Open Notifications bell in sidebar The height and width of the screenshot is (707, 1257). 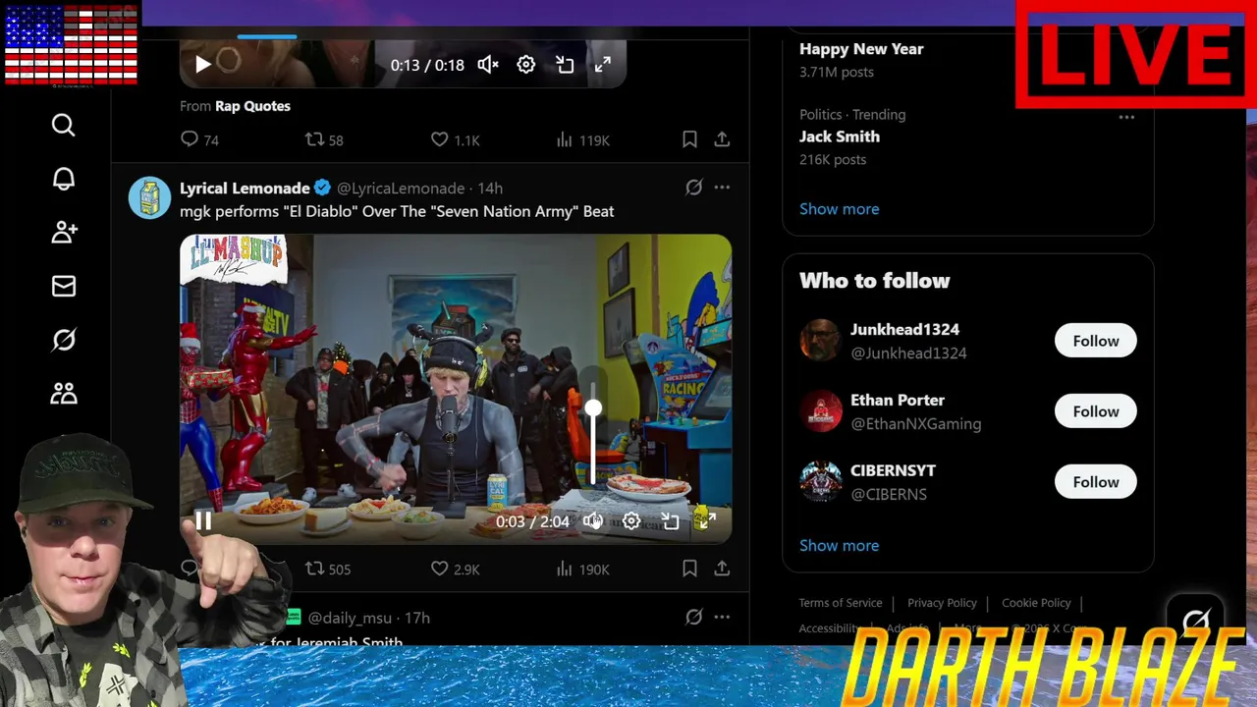pyautogui.click(x=64, y=179)
